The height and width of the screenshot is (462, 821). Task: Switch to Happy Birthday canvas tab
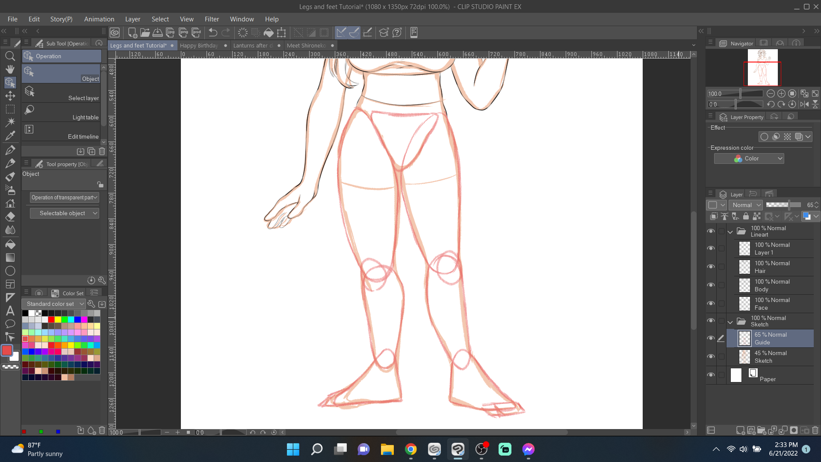(x=199, y=45)
